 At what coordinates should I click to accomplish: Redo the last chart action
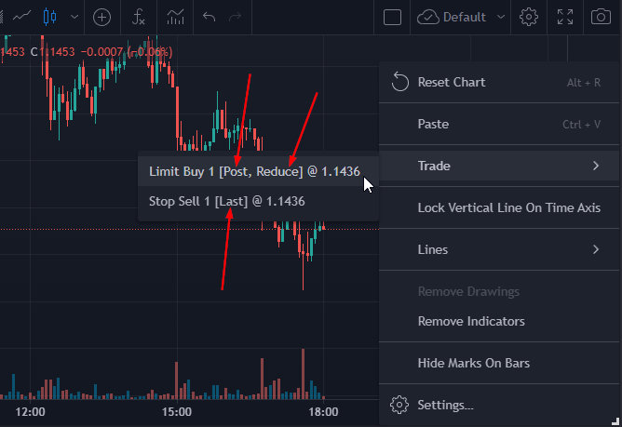click(x=236, y=17)
